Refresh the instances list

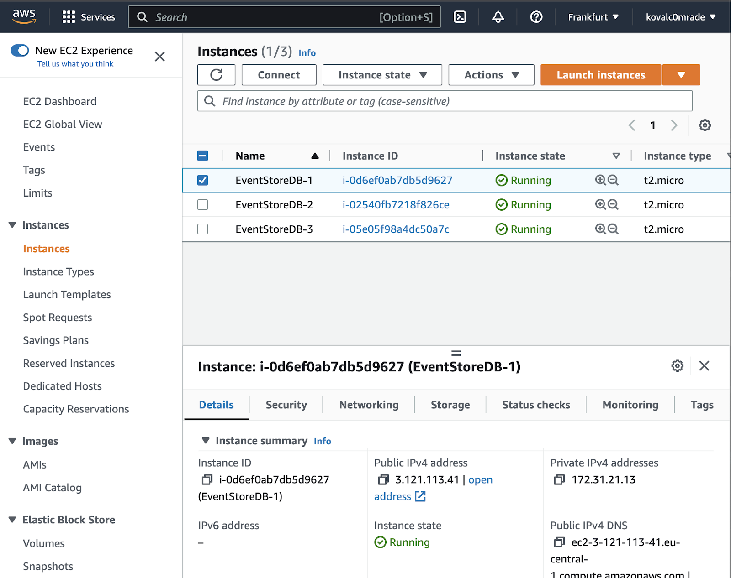216,74
